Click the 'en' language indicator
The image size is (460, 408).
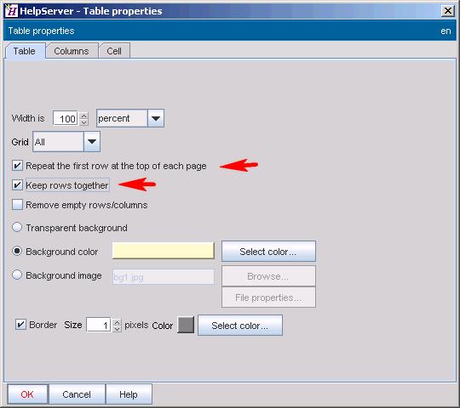pos(446,31)
